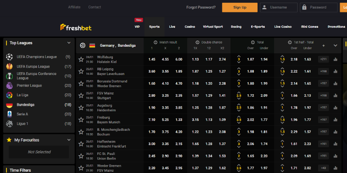Click the soccer ball icon beside Germany
This screenshot has height=173, width=347.
pos(82,45)
